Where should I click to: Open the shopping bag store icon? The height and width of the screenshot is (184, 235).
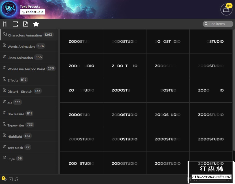click(x=226, y=9)
